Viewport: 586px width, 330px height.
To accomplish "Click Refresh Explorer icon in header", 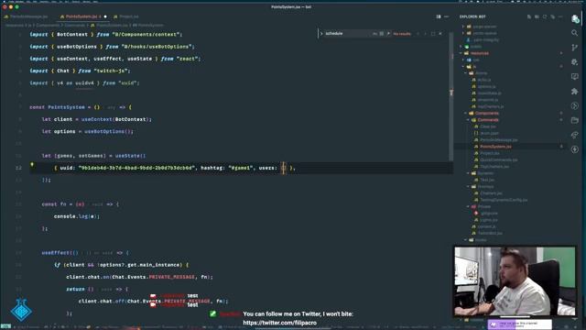I will coord(545,16).
